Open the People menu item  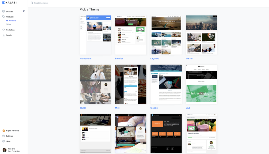tap(9, 35)
